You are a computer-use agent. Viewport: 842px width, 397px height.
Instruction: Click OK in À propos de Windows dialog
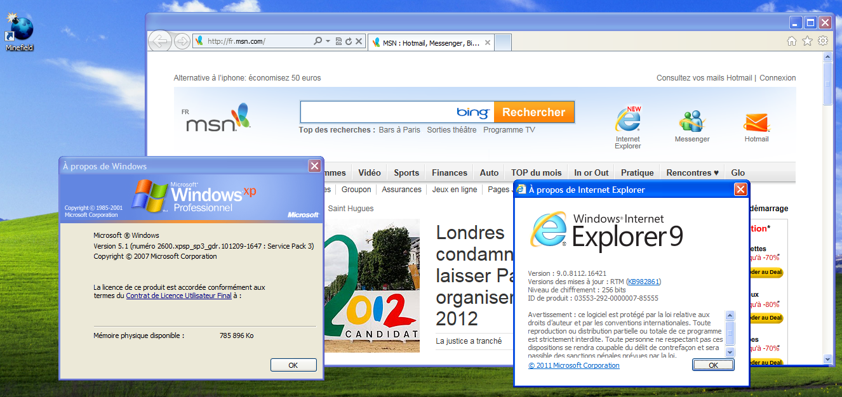[x=293, y=365]
